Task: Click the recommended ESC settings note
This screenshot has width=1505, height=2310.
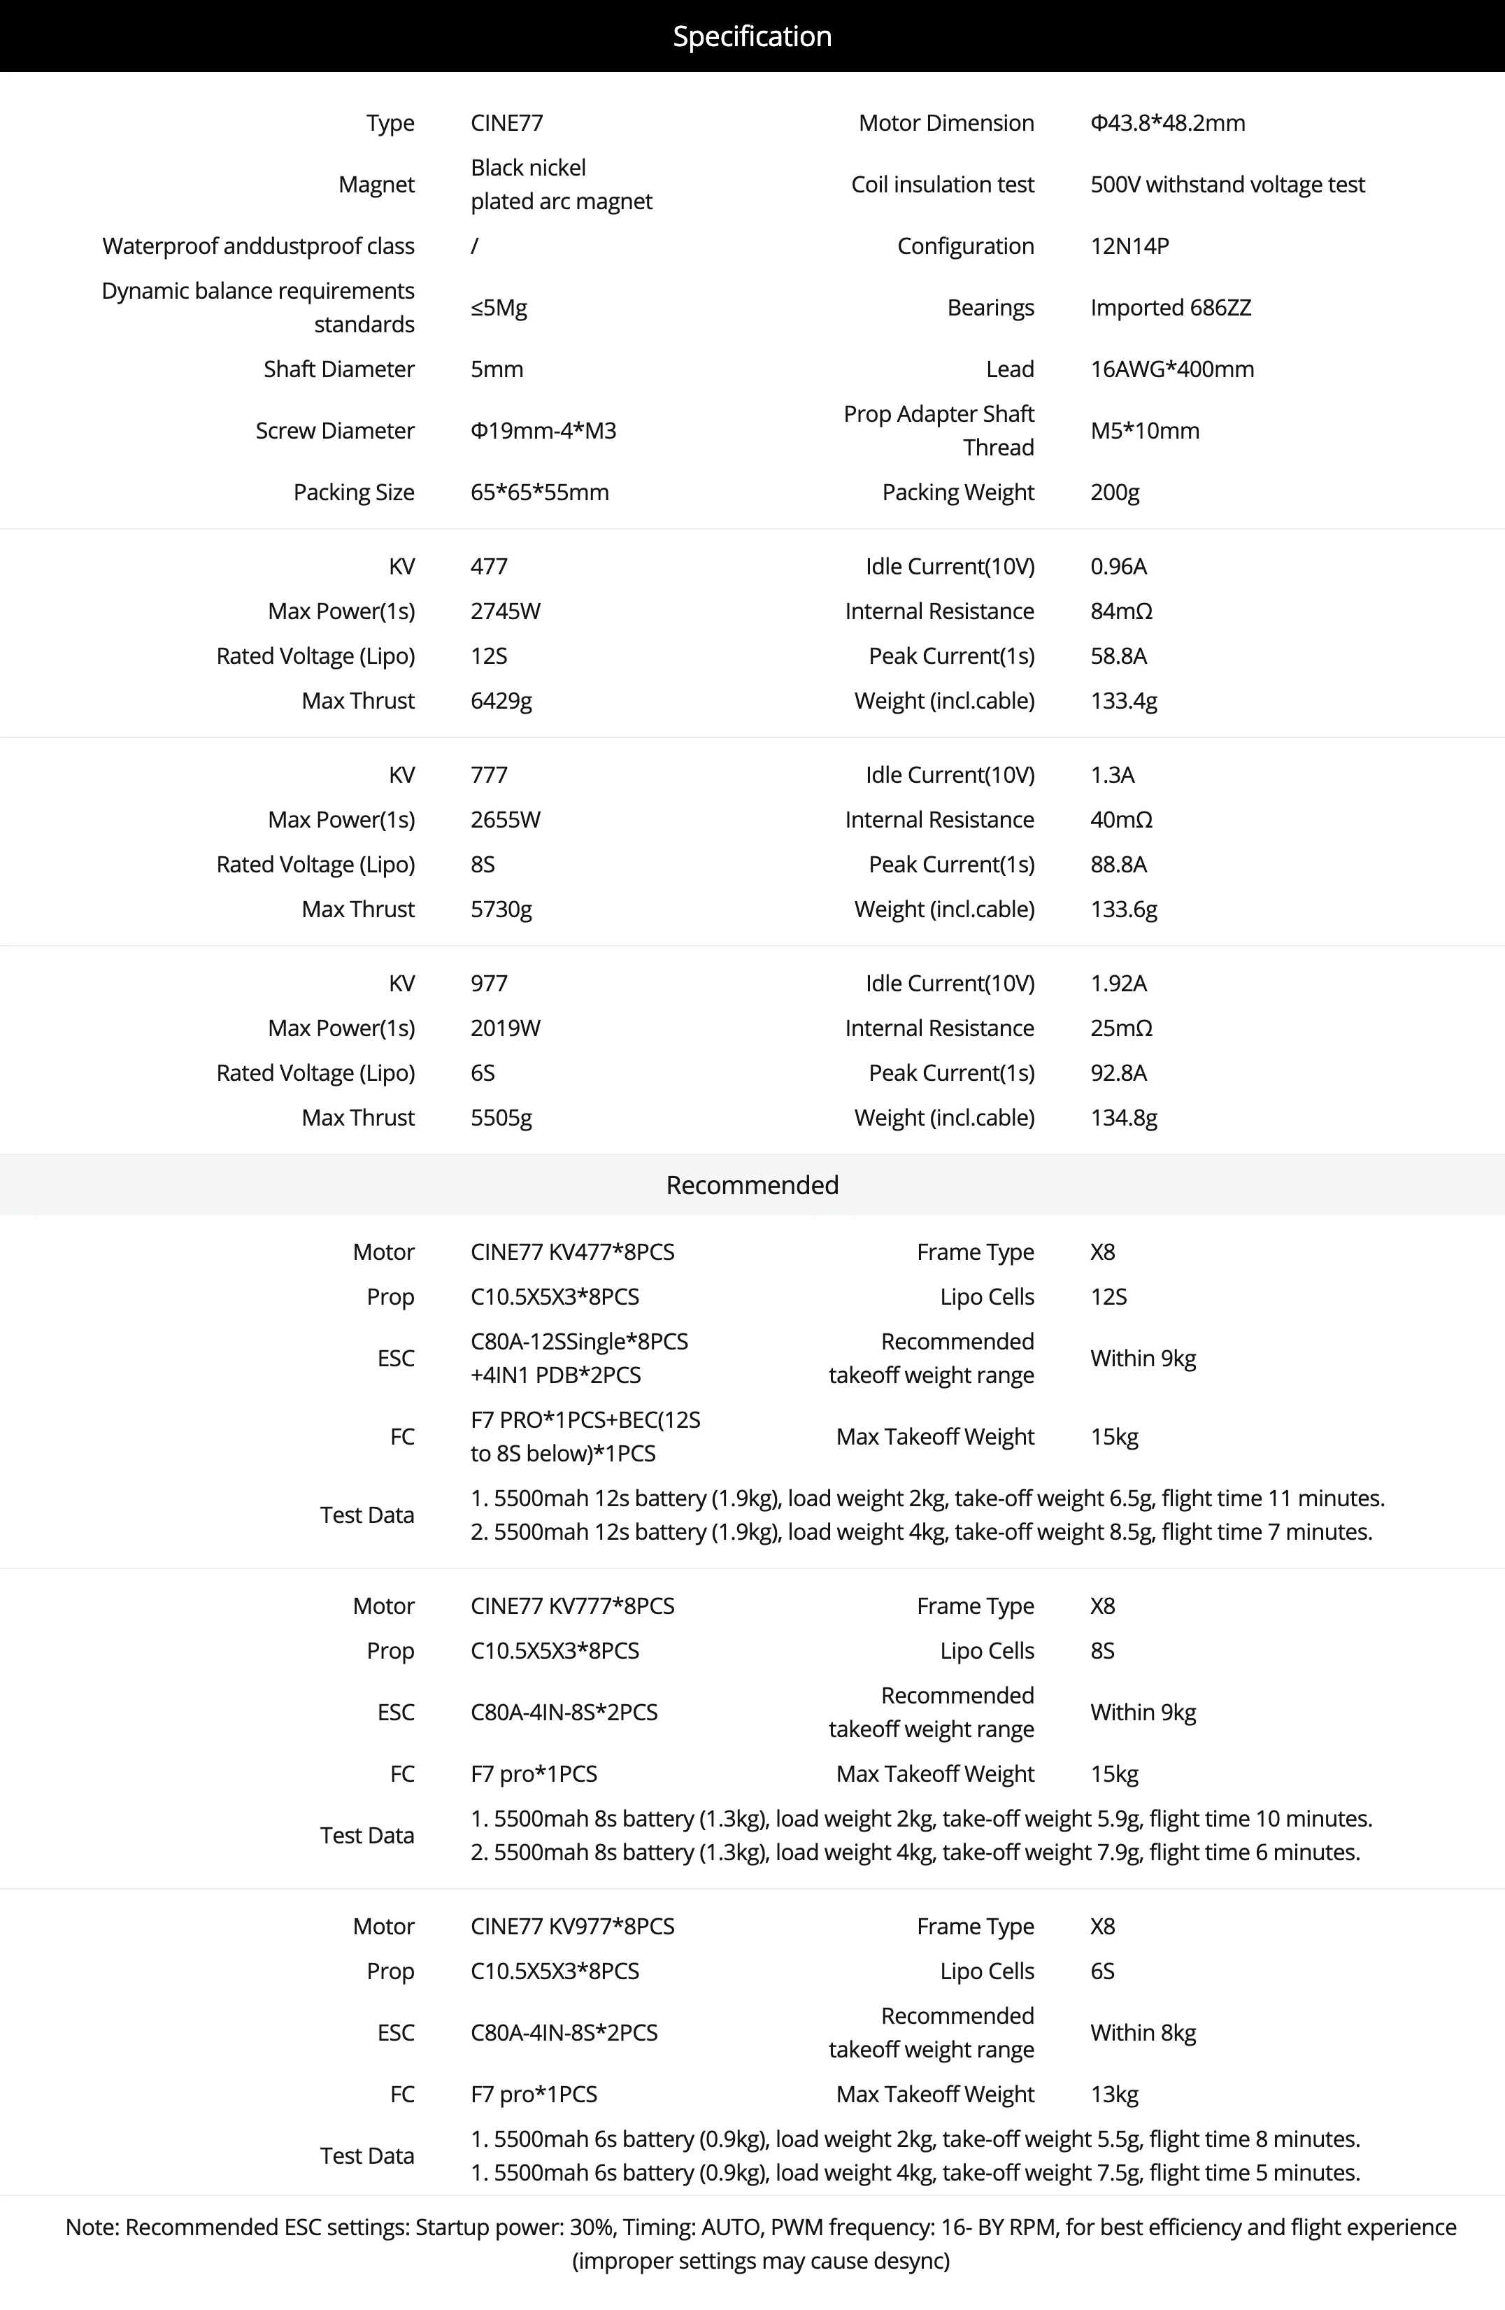Action: coord(761,2244)
